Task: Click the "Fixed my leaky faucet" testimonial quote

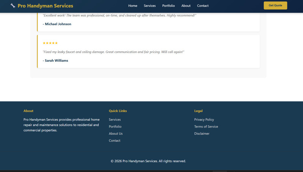Action: [x=113, y=52]
